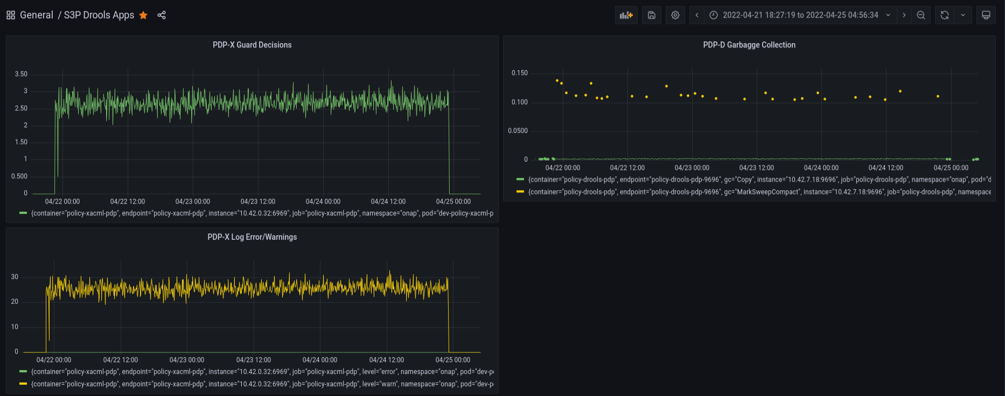Expand the refresh interval dropdown
This screenshot has width=1005, height=396.
963,15
